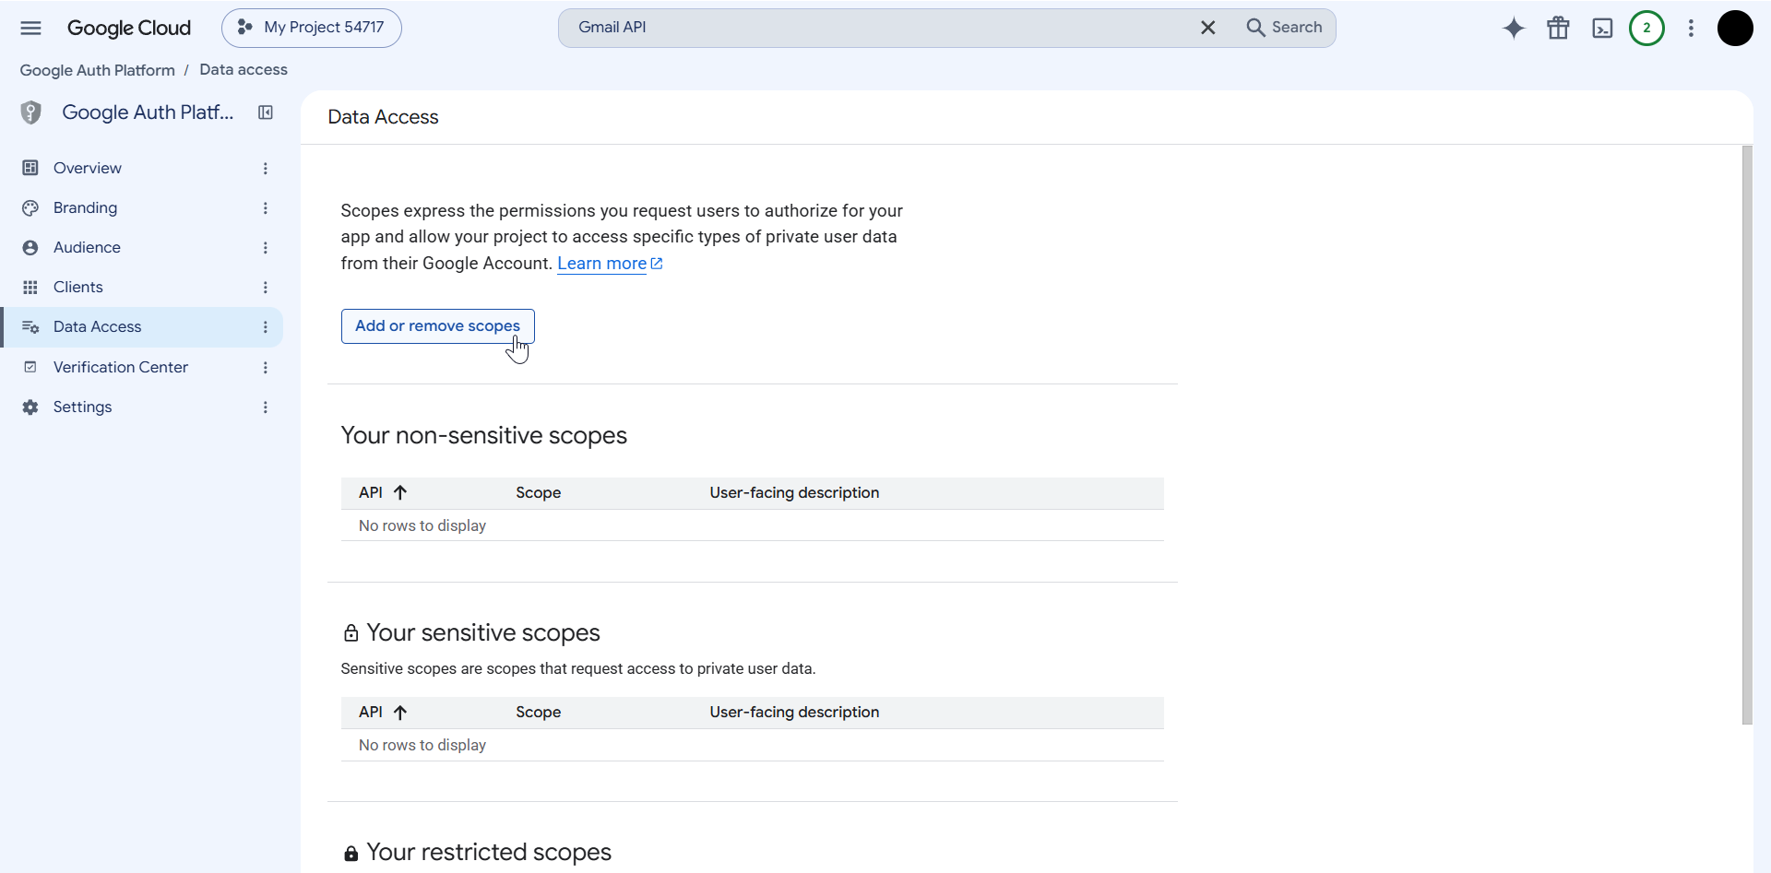Open the account avatar menu
This screenshot has height=873, width=1771.
(x=1735, y=28)
